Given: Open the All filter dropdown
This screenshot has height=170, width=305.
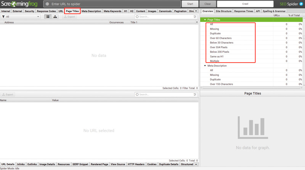Looking at the screenshot, I should 21,17.
